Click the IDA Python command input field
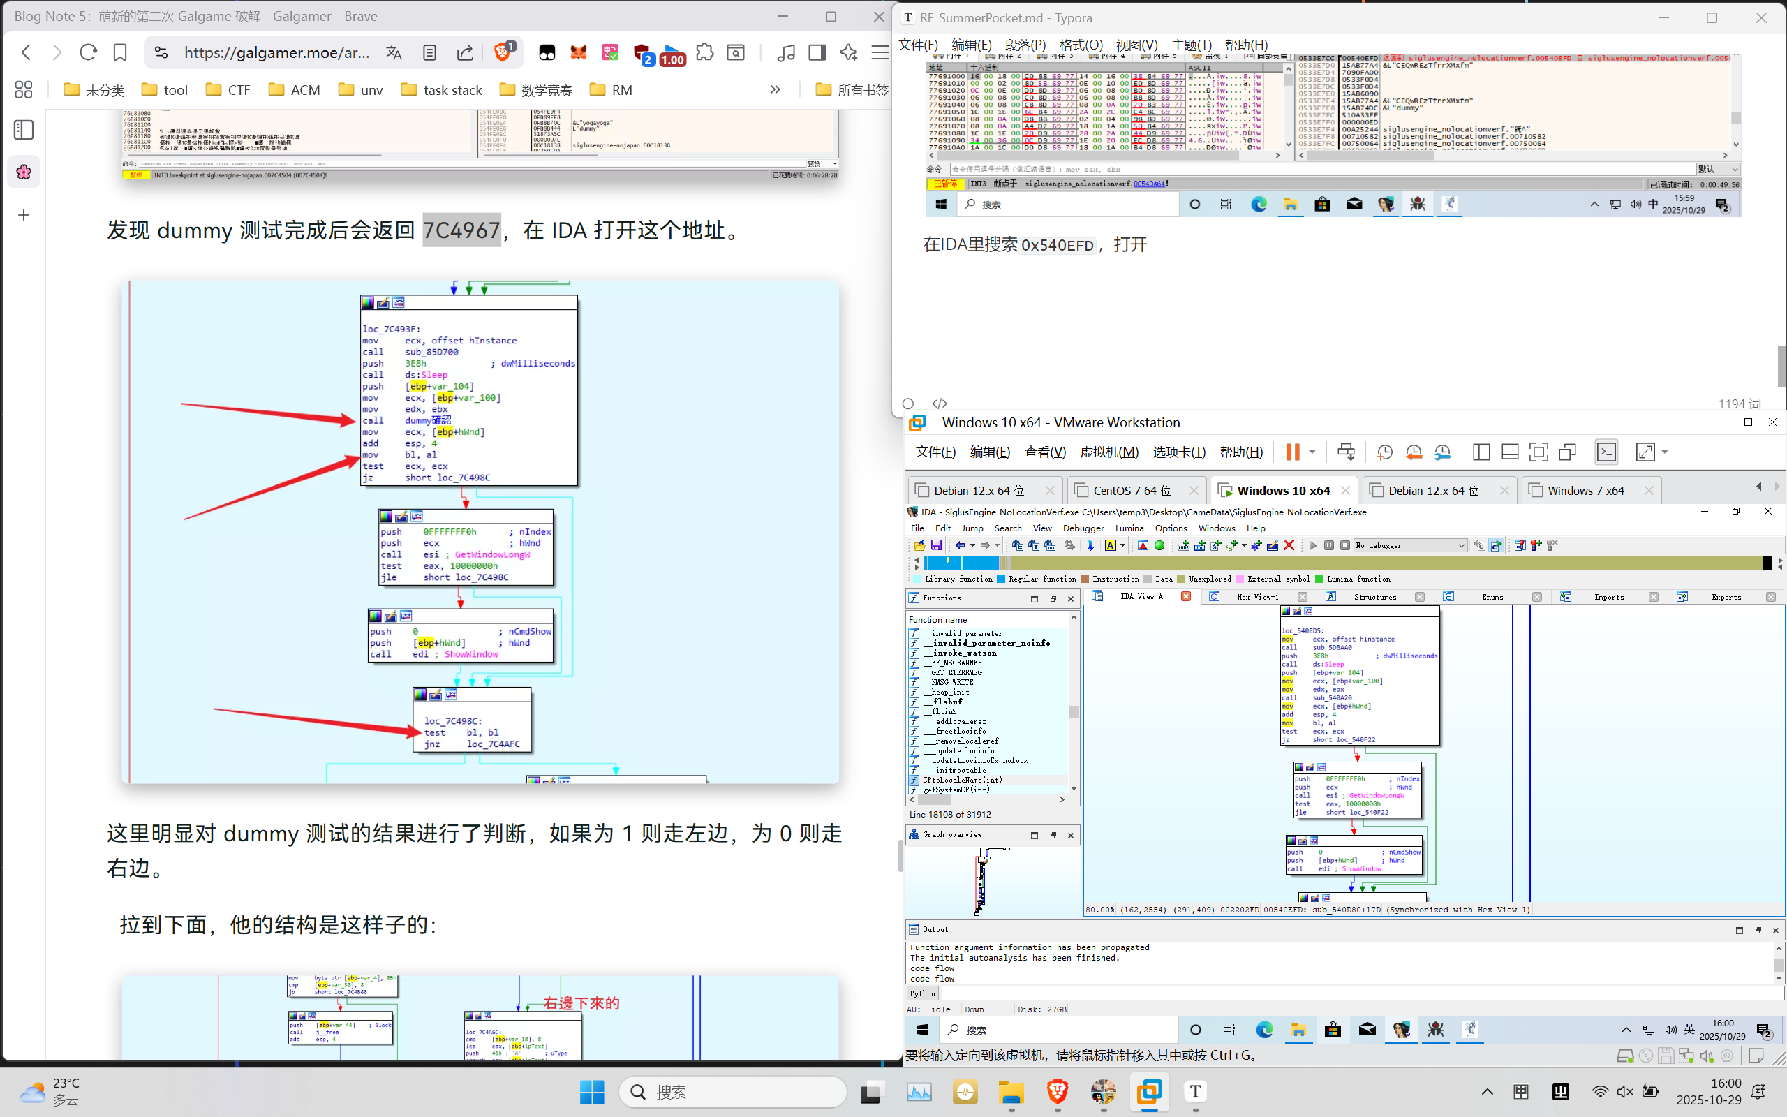This screenshot has width=1787, height=1117. (x=1358, y=993)
